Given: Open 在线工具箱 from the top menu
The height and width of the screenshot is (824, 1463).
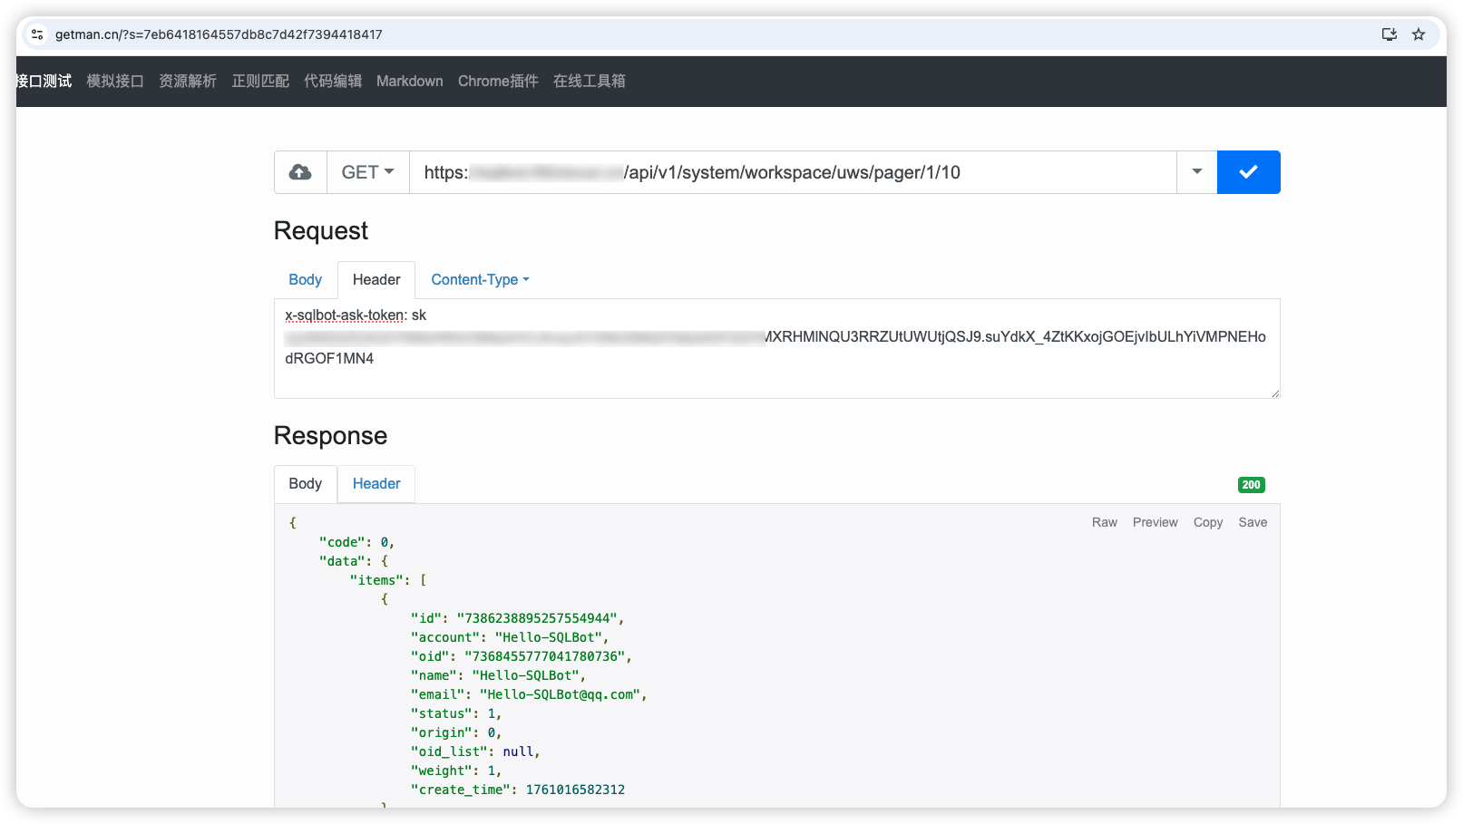Looking at the screenshot, I should (589, 81).
